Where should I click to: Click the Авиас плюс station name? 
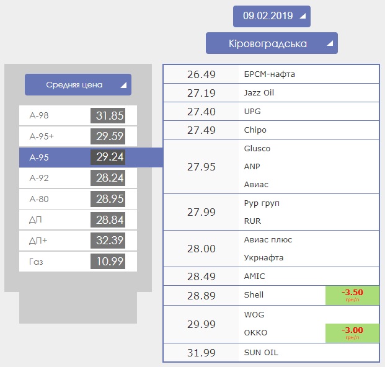[x=268, y=240]
